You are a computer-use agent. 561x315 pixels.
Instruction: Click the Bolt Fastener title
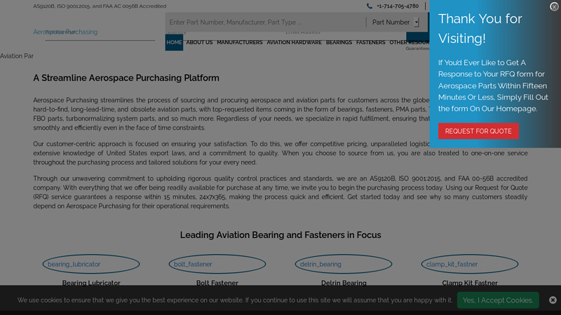coord(217,283)
